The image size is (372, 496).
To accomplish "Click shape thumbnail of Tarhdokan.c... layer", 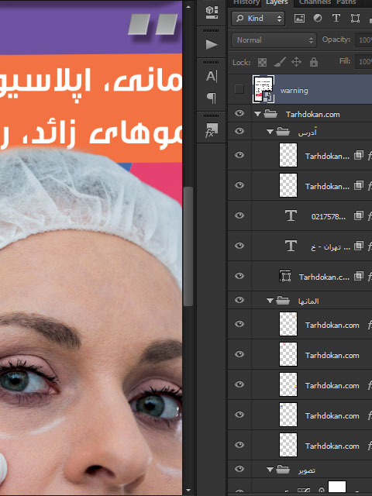I will pos(285,276).
